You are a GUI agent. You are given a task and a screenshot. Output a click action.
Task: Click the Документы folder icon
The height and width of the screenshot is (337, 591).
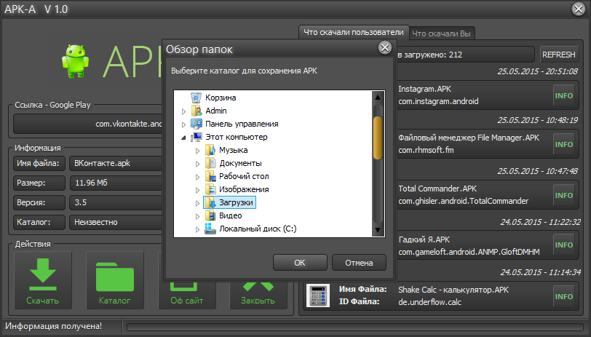[210, 163]
